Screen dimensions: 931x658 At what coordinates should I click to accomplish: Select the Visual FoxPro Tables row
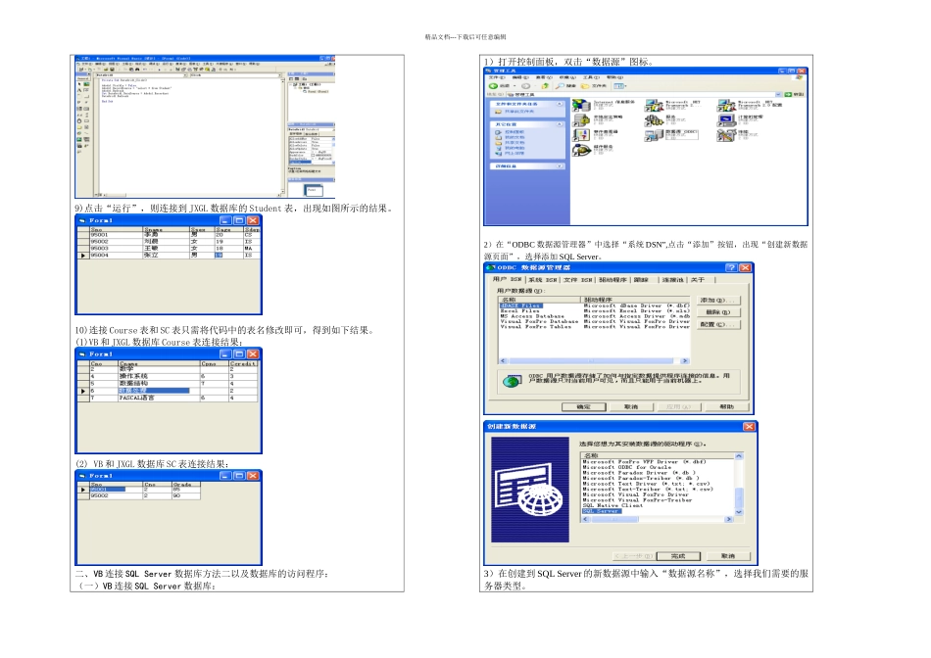click(x=595, y=327)
